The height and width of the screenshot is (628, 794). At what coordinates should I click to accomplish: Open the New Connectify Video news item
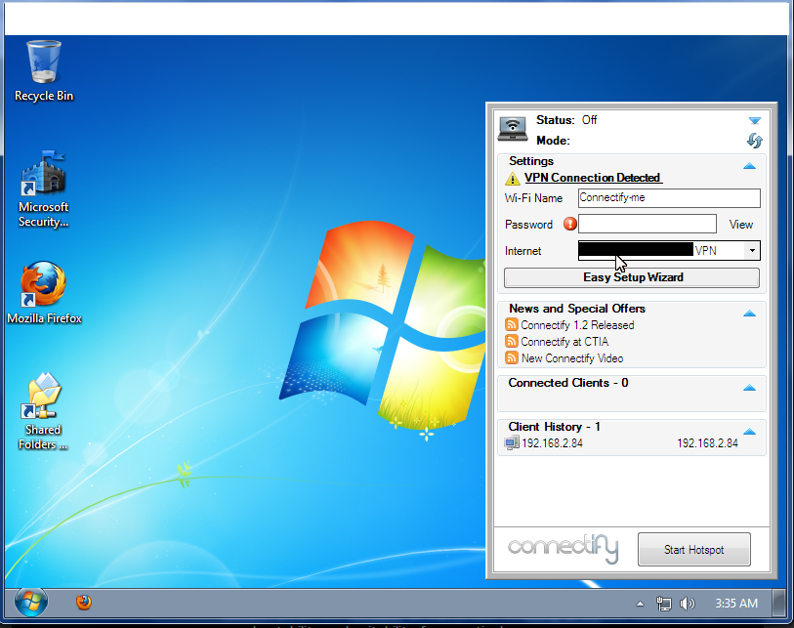[572, 358]
